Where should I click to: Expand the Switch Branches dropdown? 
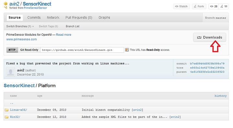pos(20,26)
